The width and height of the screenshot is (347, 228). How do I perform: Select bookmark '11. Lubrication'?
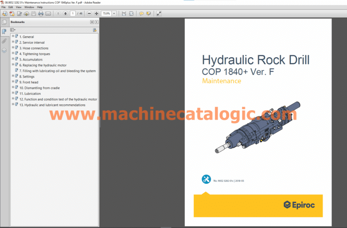click(x=30, y=93)
